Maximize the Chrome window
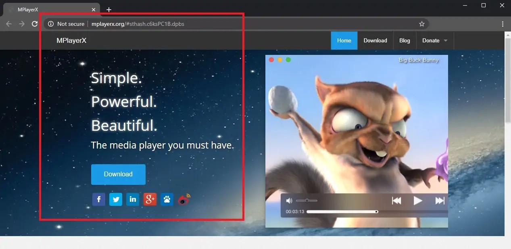 [x=484, y=5]
